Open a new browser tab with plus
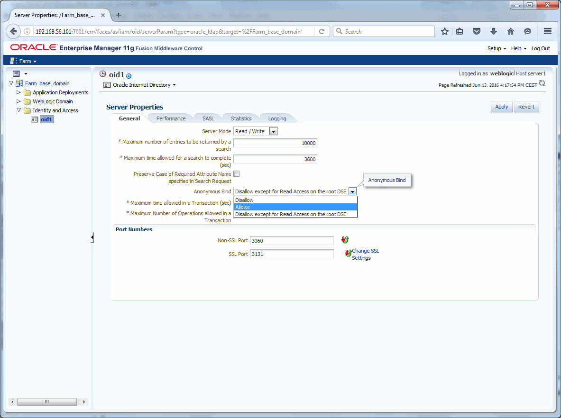The image size is (561, 418). point(119,15)
